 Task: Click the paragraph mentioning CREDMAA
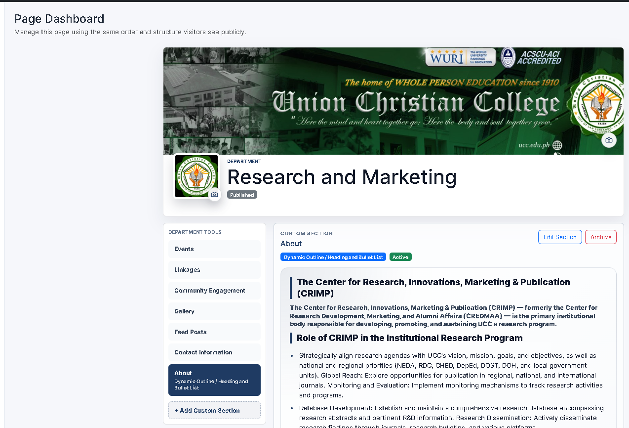[x=443, y=316]
